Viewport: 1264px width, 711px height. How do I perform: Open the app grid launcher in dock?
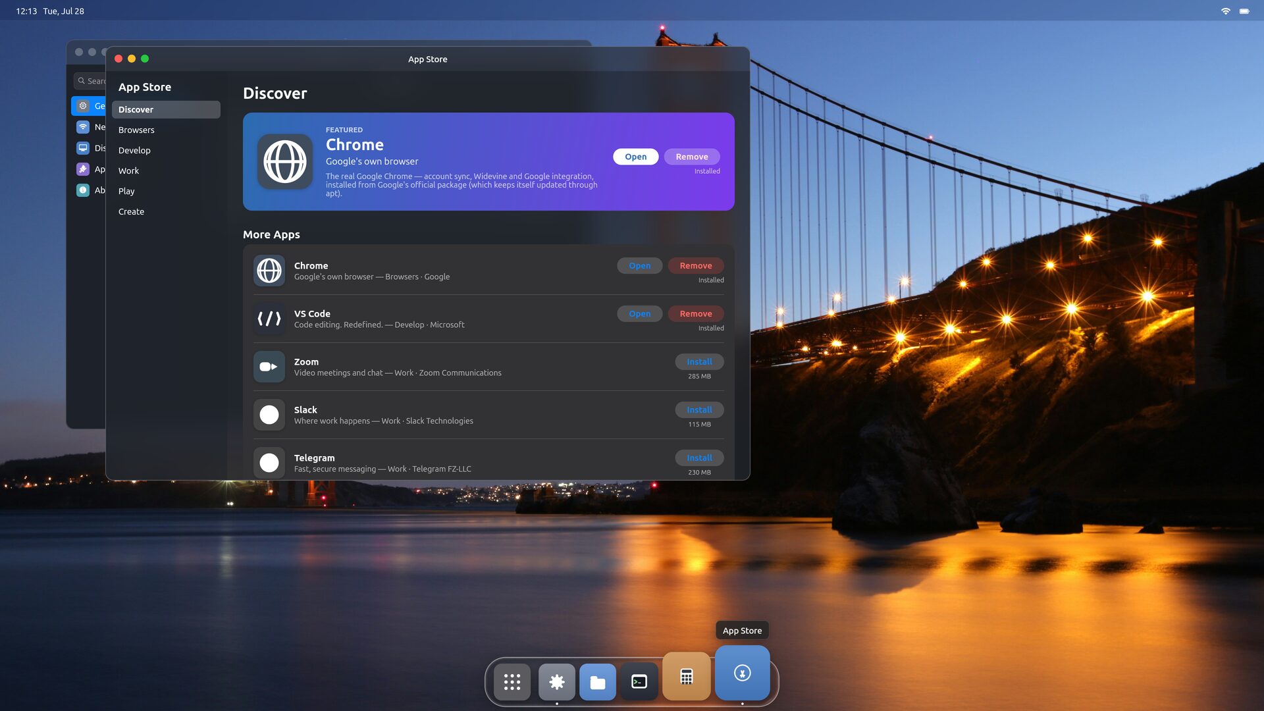512,681
